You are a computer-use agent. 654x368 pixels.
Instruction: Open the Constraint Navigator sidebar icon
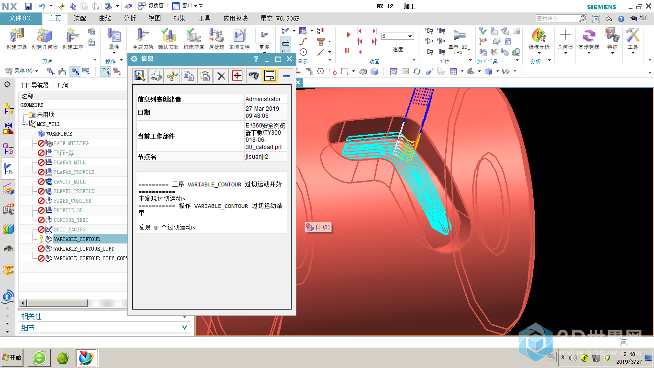(8, 128)
